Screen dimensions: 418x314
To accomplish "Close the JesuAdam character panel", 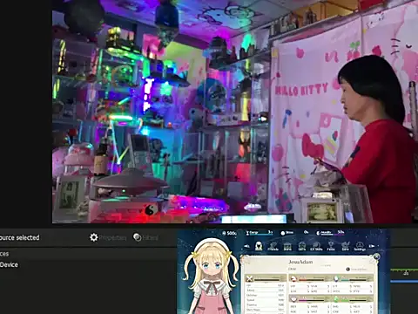I will (376, 256).
